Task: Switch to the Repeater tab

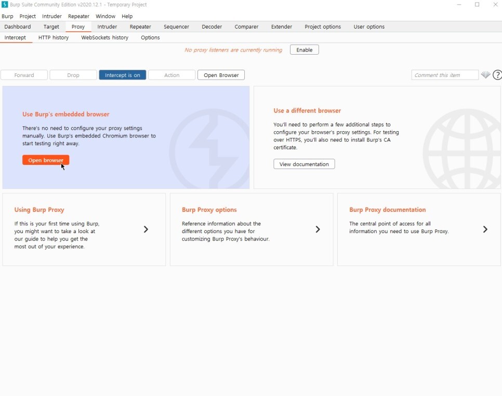Action: [140, 27]
